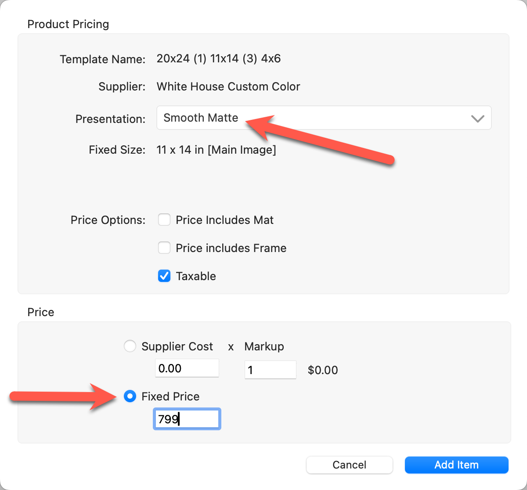The image size is (527, 490).
Task: Click the blue Add Item button
Action: click(x=456, y=465)
